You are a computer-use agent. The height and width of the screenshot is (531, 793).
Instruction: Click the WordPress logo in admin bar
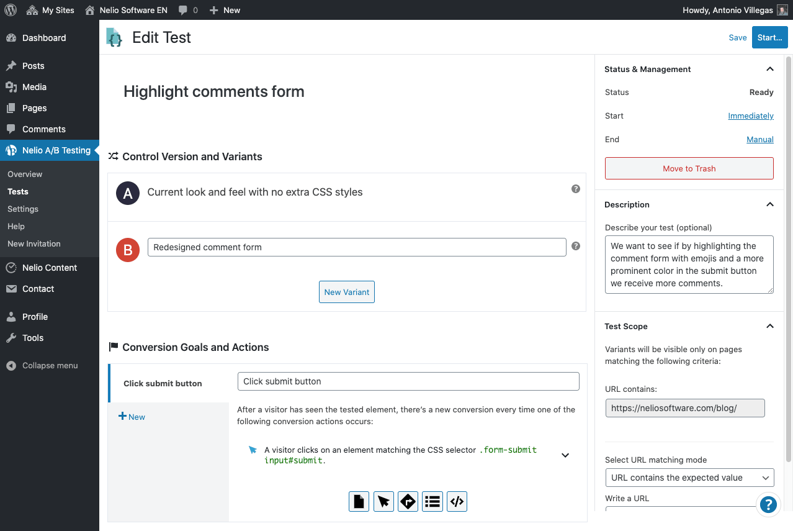point(11,10)
